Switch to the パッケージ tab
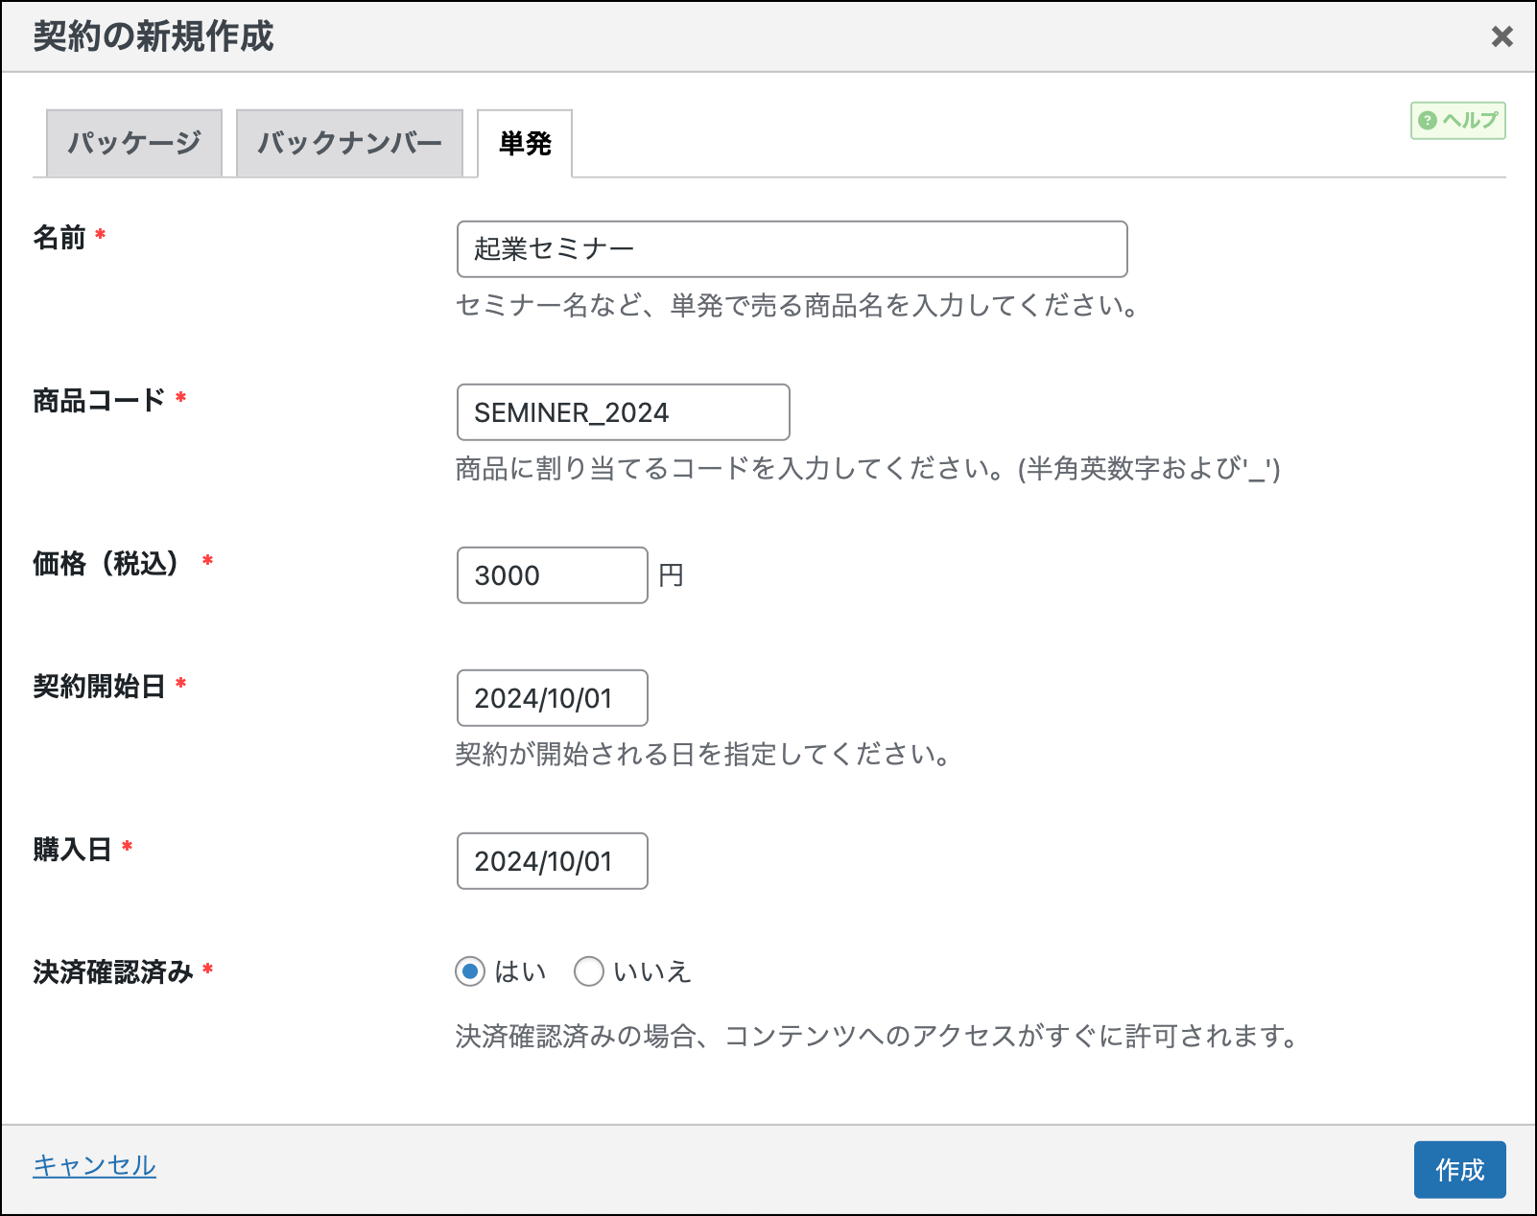 (x=134, y=144)
